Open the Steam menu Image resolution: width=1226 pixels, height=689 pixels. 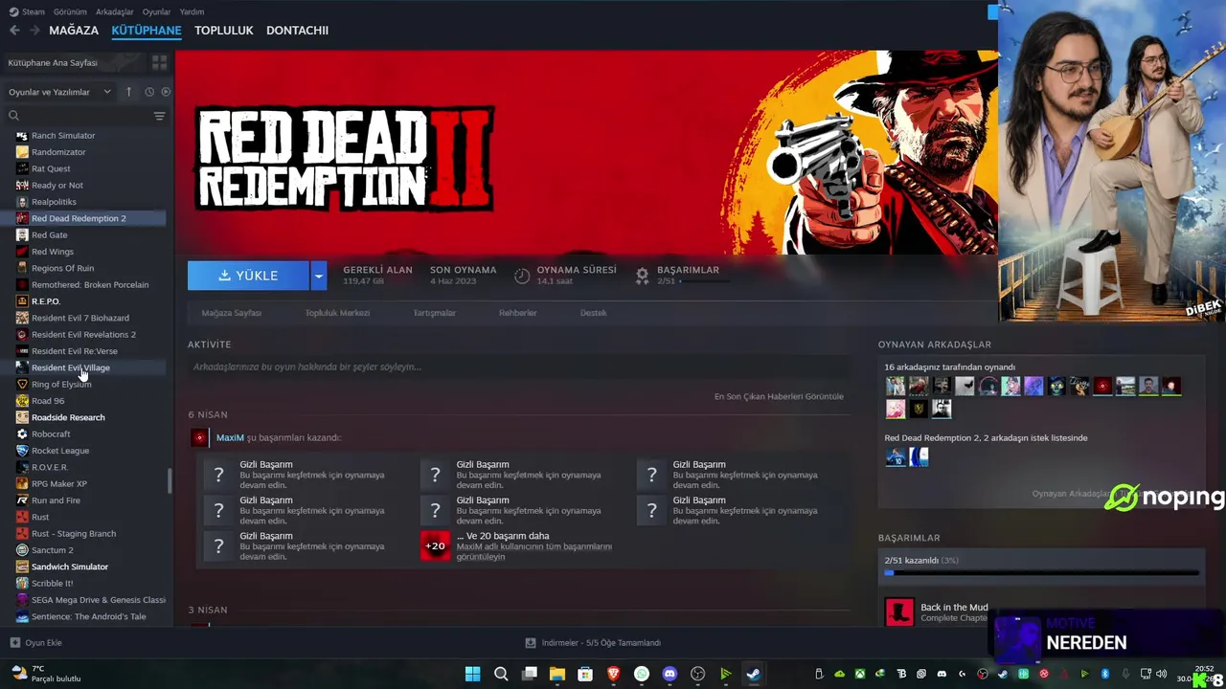click(x=27, y=11)
